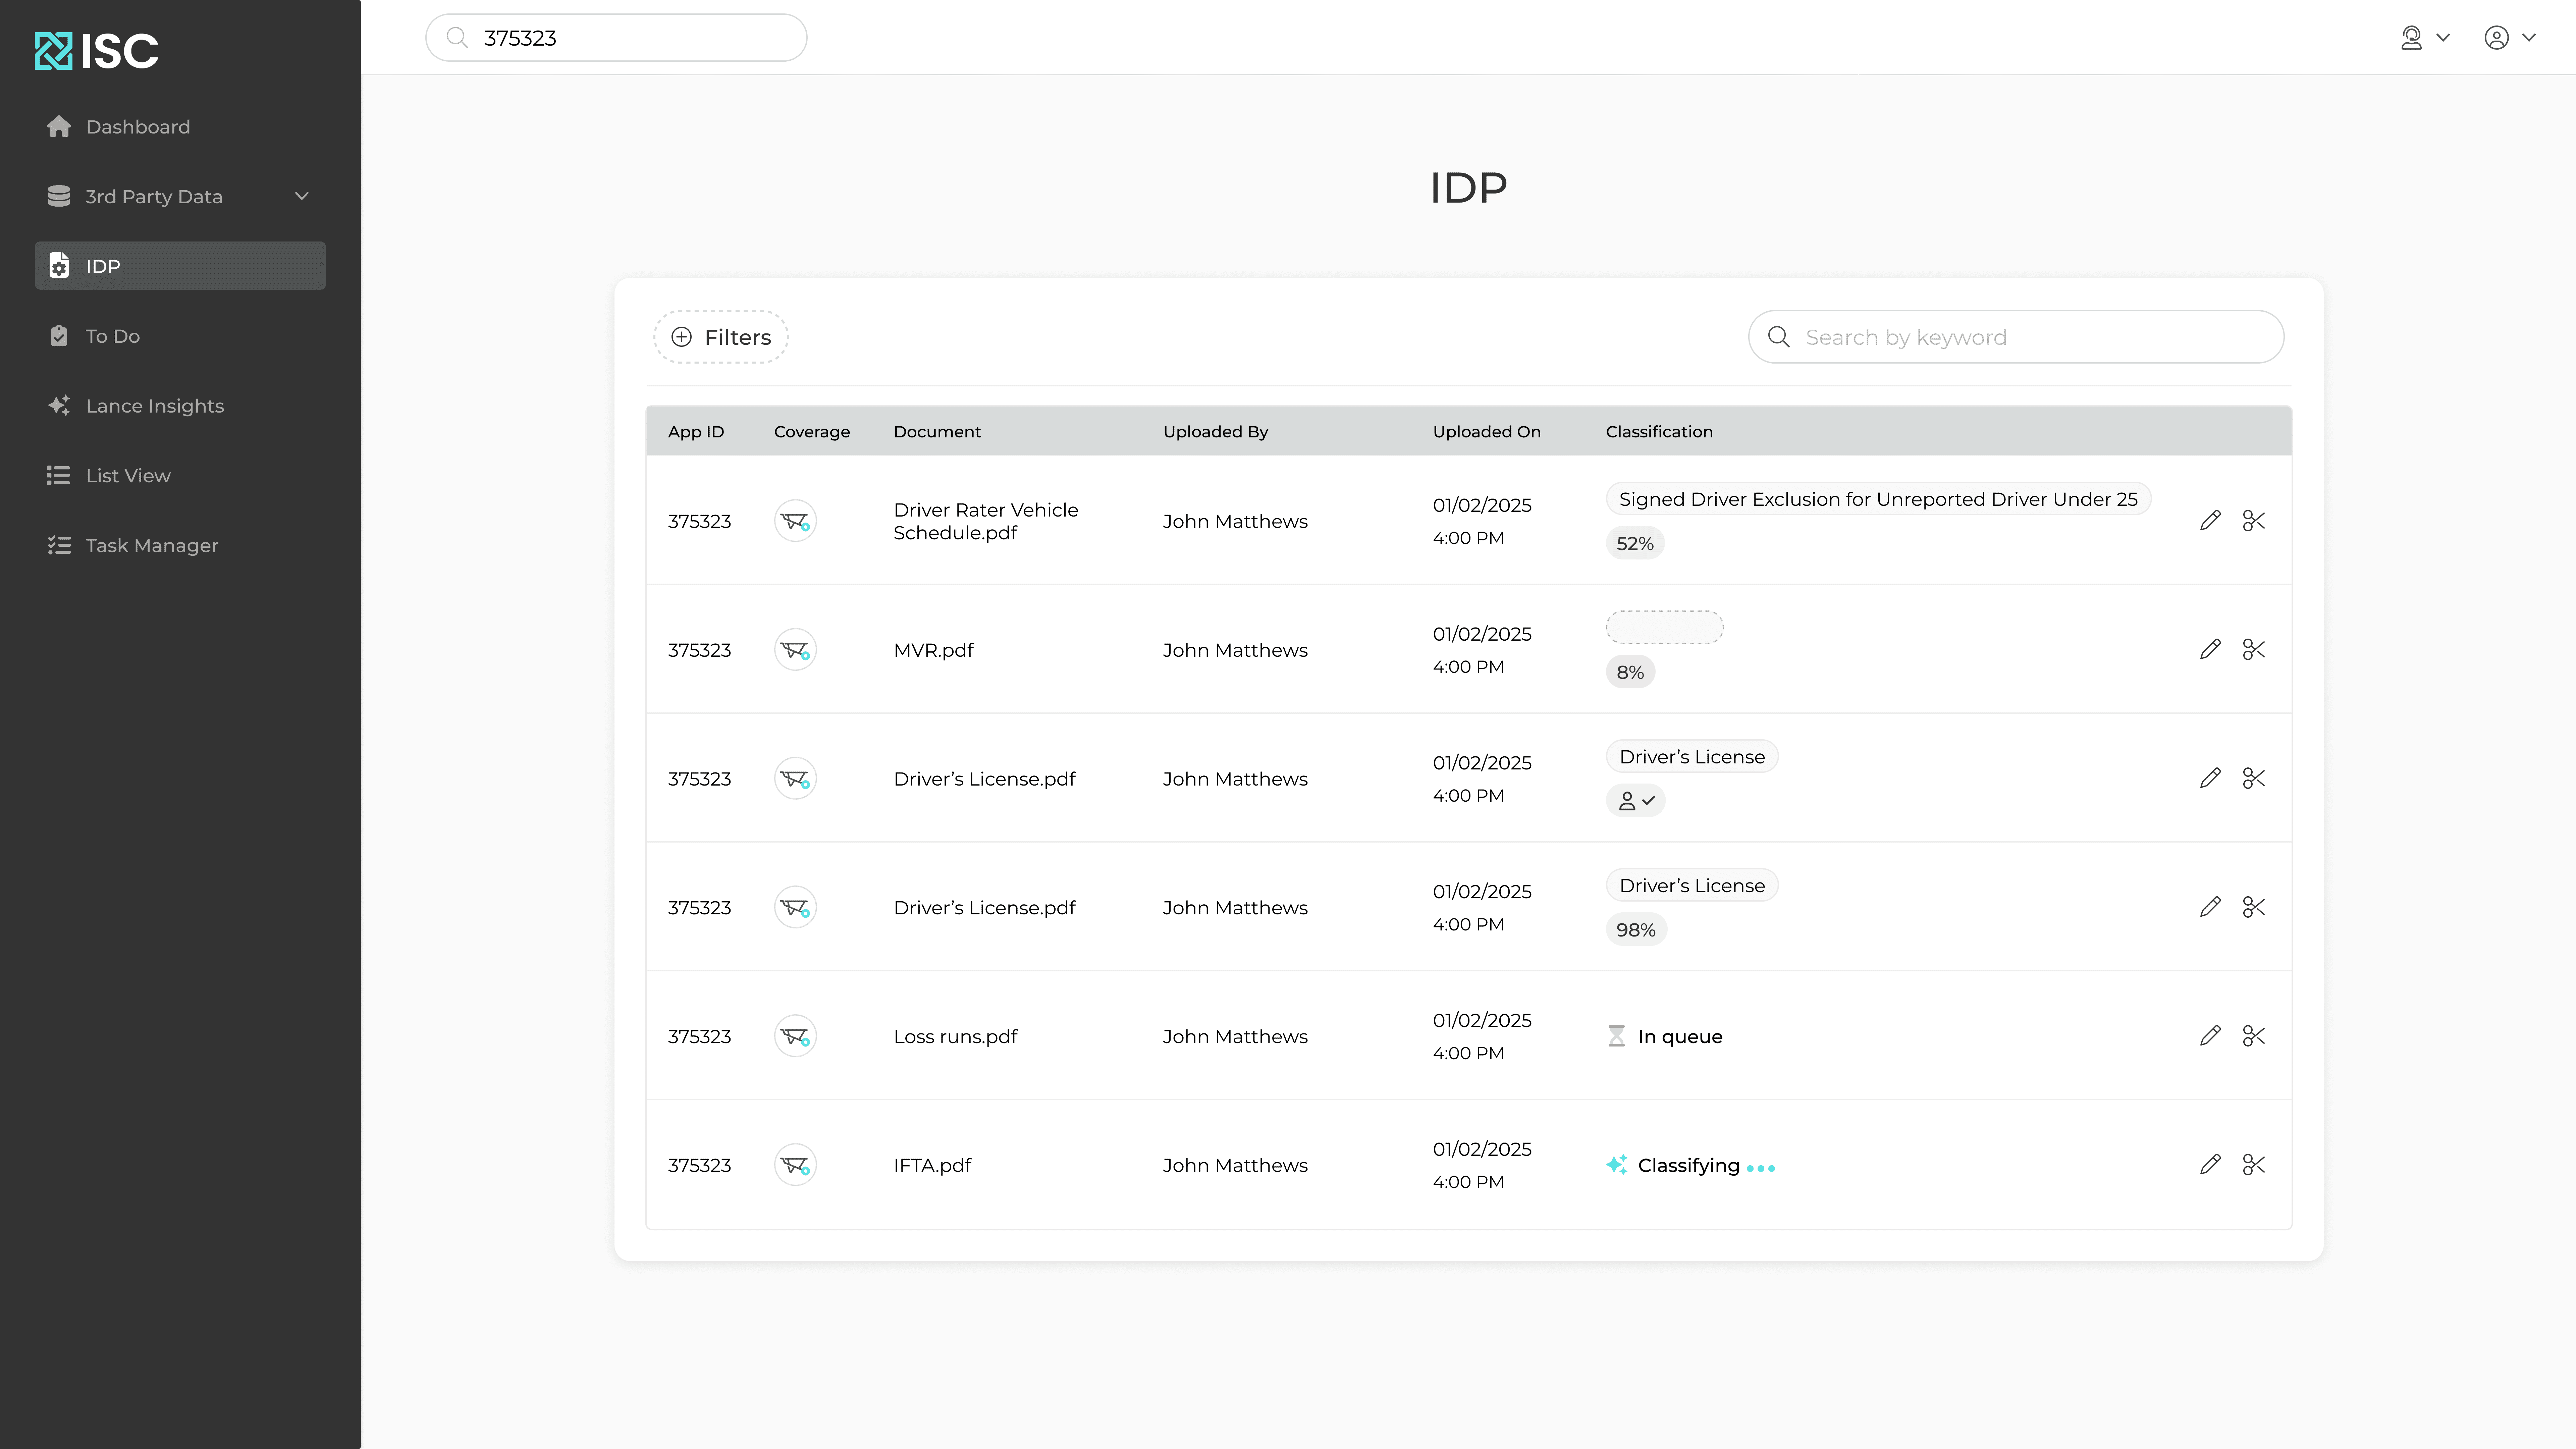The image size is (2576, 1449).
Task: Click App ID column header
Action: pos(696,432)
